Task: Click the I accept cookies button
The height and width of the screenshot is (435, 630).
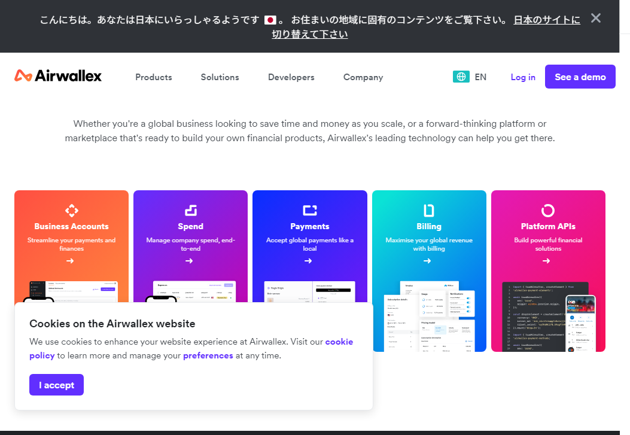Action: (56, 385)
